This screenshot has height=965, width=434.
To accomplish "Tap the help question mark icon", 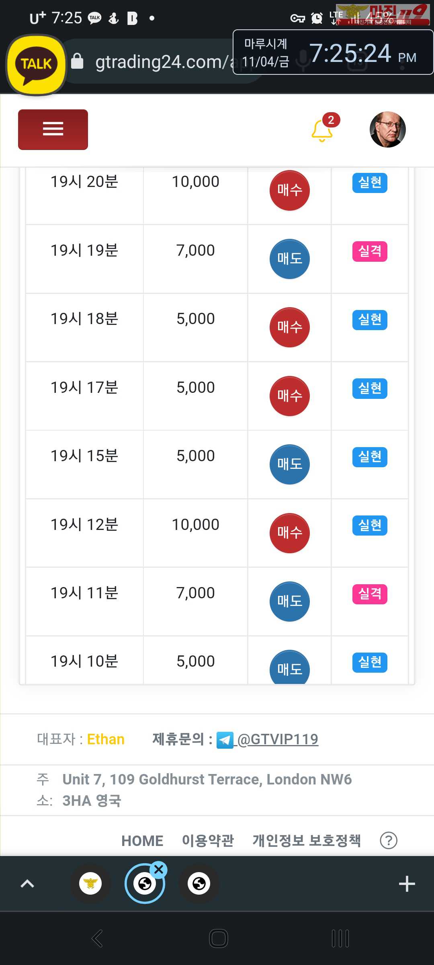I will (x=388, y=840).
